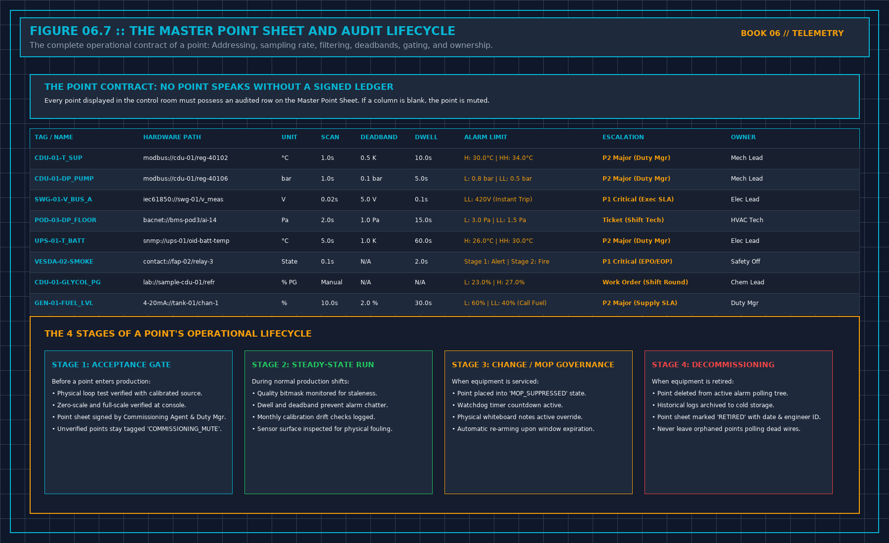Select the Ticket (Shift Tech) escalation
The image size is (889, 543).
(633, 220)
